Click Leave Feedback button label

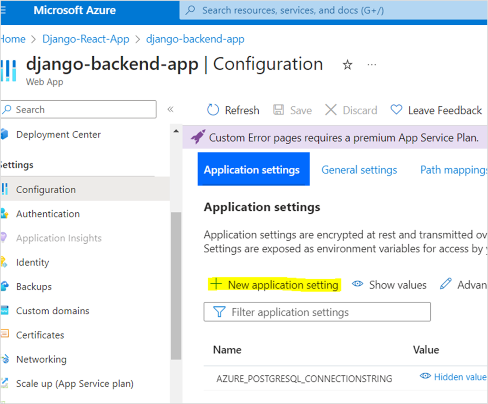[x=445, y=110]
